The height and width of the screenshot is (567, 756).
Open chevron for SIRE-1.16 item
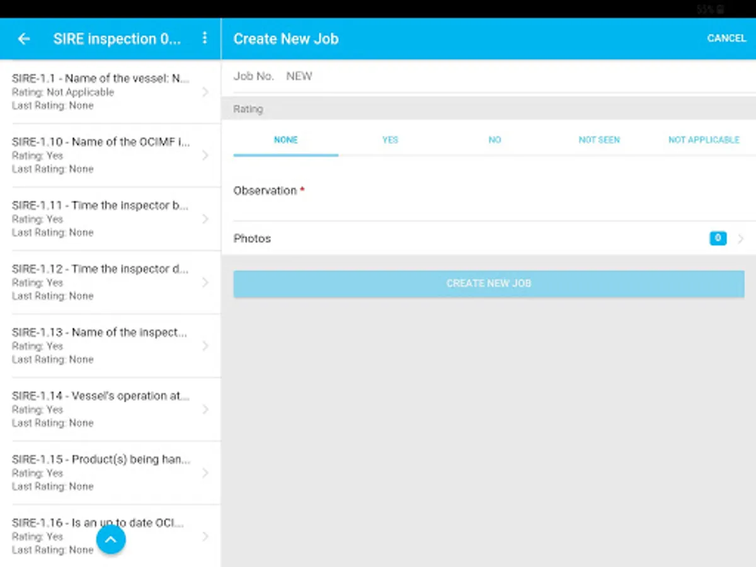[x=205, y=537]
